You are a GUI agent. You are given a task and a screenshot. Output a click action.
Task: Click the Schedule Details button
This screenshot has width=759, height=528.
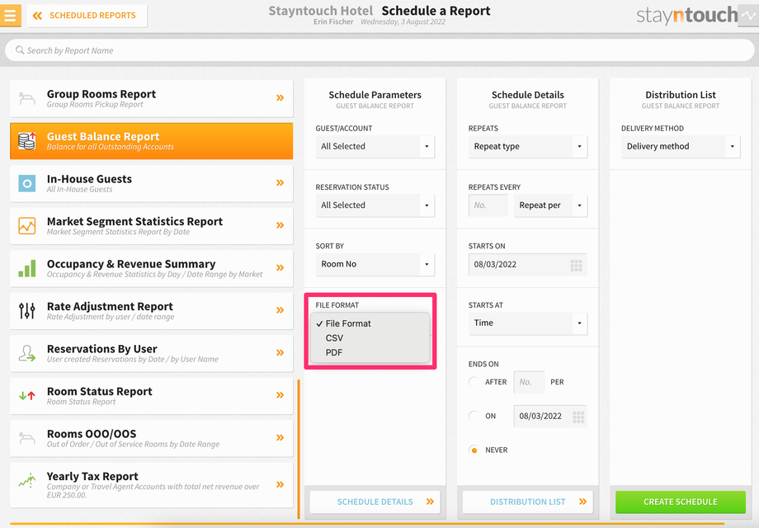coord(375,502)
